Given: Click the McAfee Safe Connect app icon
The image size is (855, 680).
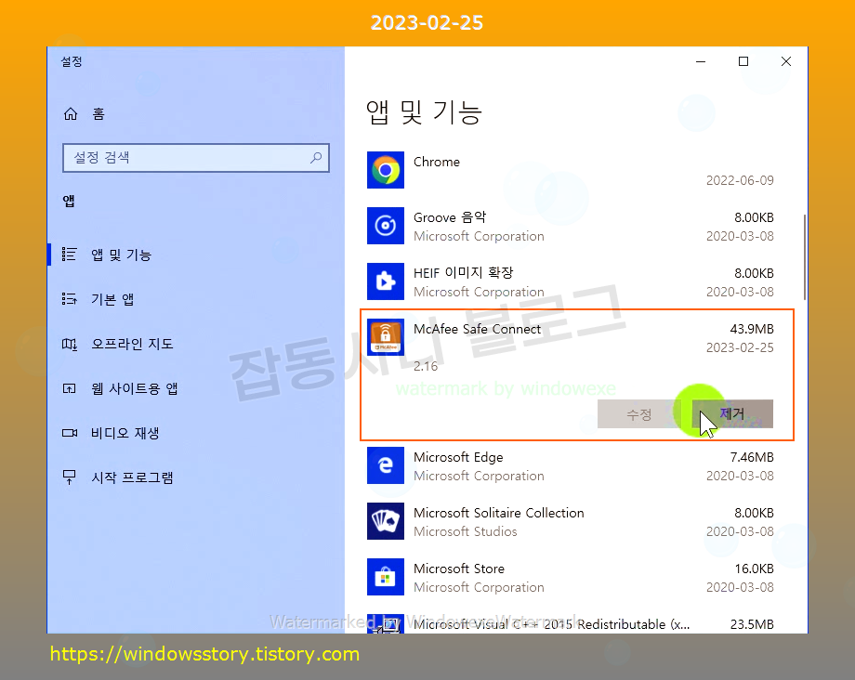Looking at the screenshot, I should pyautogui.click(x=386, y=337).
